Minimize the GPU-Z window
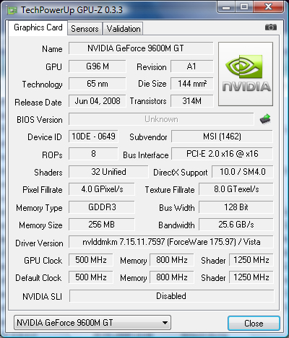This screenshot has width=289, height=338. tap(226, 7)
